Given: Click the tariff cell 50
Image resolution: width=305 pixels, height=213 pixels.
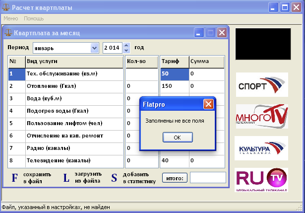Looking at the screenshot, I should pyautogui.click(x=175, y=74).
